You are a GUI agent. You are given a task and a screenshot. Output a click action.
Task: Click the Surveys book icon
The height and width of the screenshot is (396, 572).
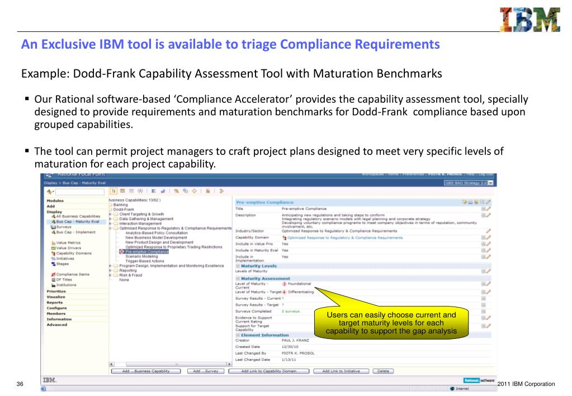click(x=53, y=227)
